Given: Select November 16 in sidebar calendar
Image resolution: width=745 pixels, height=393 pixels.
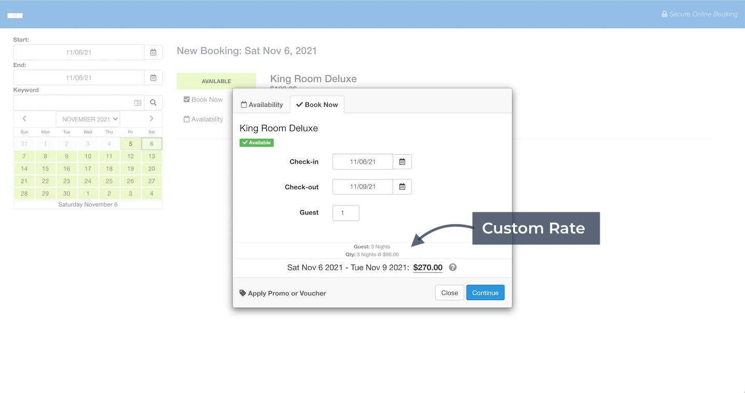Looking at the screenshot, I should coord(66,169).
